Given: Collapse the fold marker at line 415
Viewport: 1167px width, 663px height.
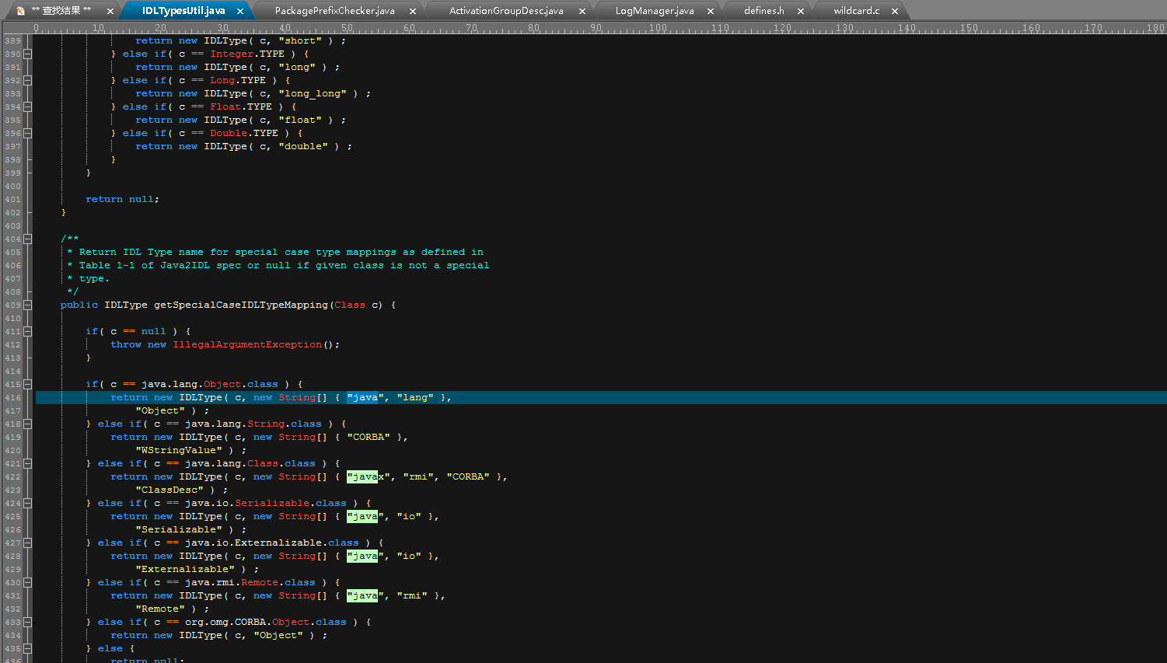Looking at the screenshot, I should click(x=27, y=384).
